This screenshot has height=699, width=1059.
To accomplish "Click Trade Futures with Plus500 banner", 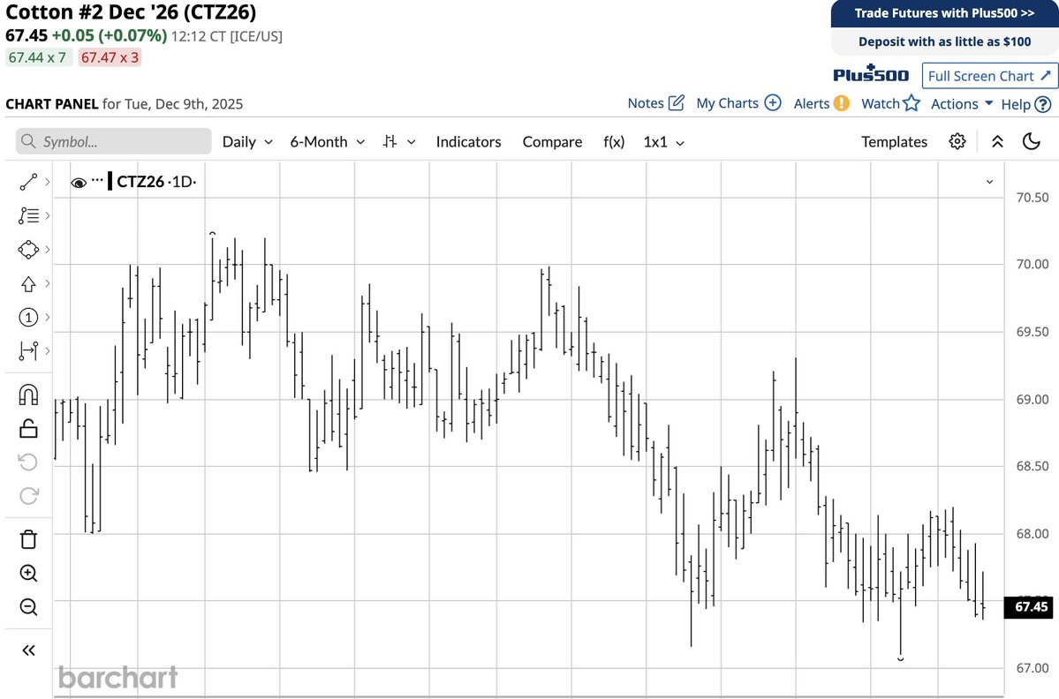I will [944, 13].
